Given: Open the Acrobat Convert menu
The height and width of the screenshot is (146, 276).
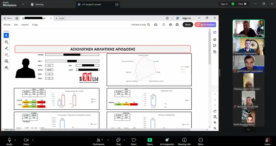Looking at the screenshot, I should 25,25.
